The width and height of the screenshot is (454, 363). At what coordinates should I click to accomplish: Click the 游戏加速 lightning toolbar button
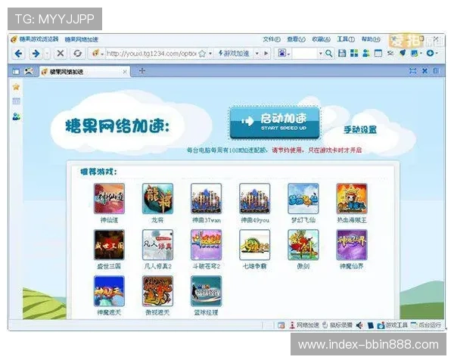point(234,53)
